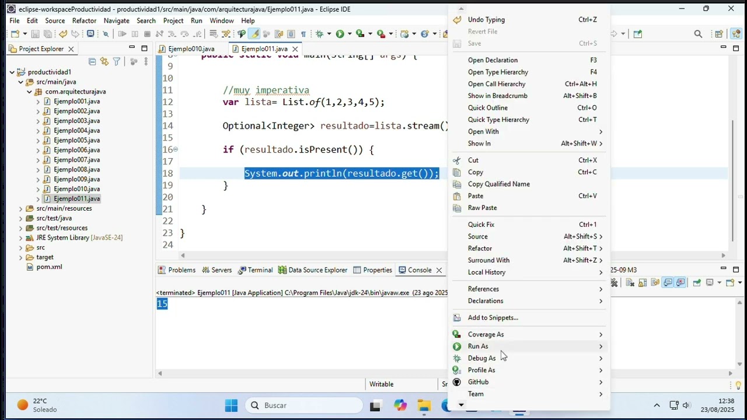Click the Windows Start button
The image size is (747, 420).
pyautogui.click(x=231, y=405)
